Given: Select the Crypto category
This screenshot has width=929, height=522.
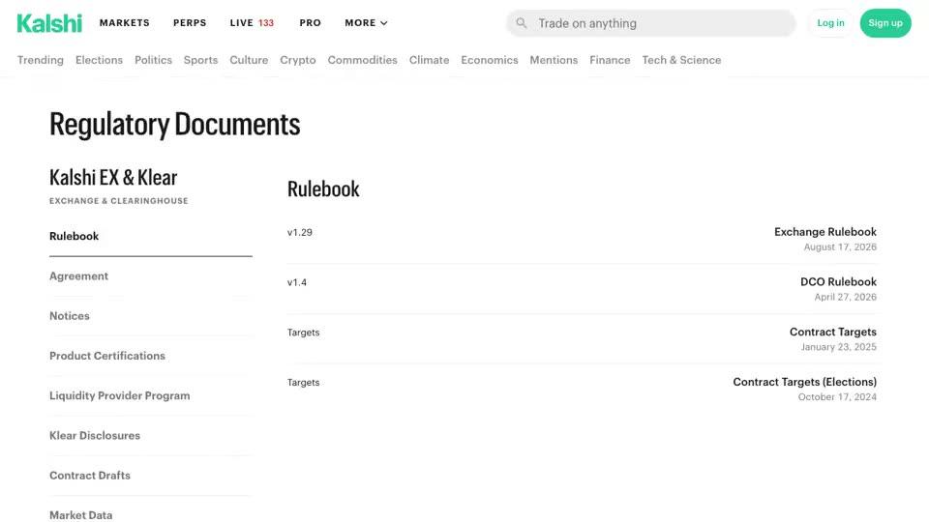Looking at the screenshot, I should 297,60.
